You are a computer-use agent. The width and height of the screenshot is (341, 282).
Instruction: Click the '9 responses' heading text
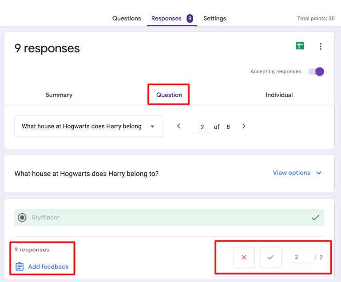coord(47,48)
